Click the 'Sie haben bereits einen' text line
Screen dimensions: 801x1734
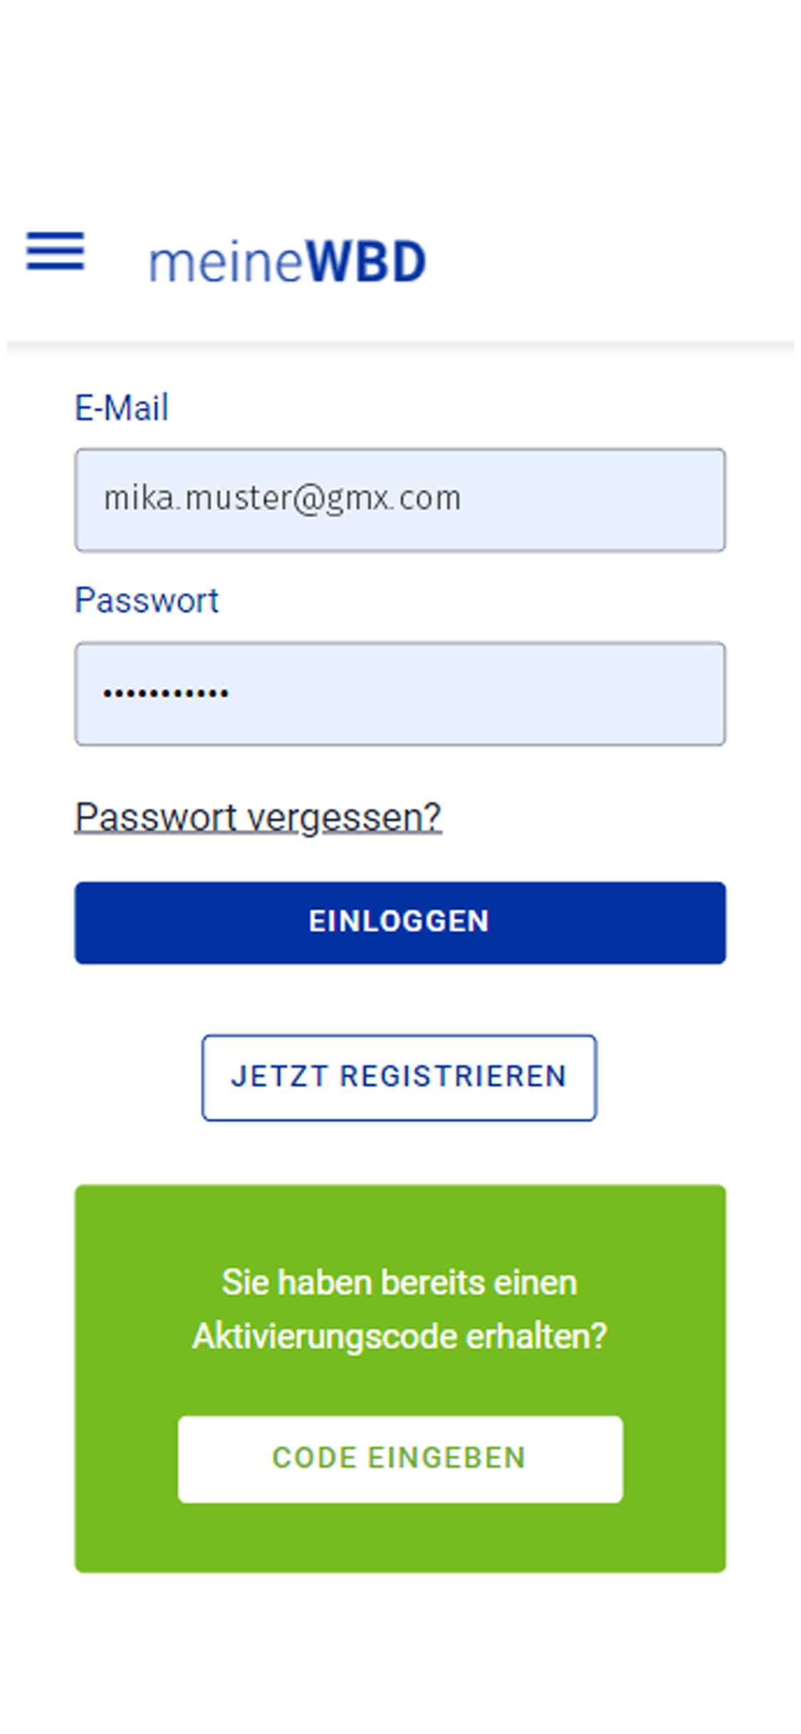tap(399, 1283)
